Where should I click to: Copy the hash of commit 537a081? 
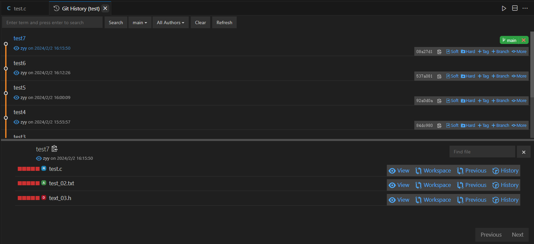click(439, 76)
